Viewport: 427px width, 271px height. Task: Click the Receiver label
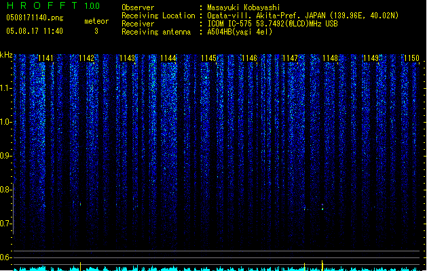click(x=138, y=24)
